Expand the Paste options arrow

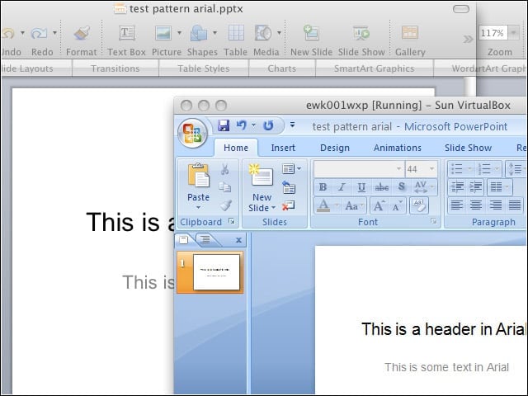tap(198, 208)
